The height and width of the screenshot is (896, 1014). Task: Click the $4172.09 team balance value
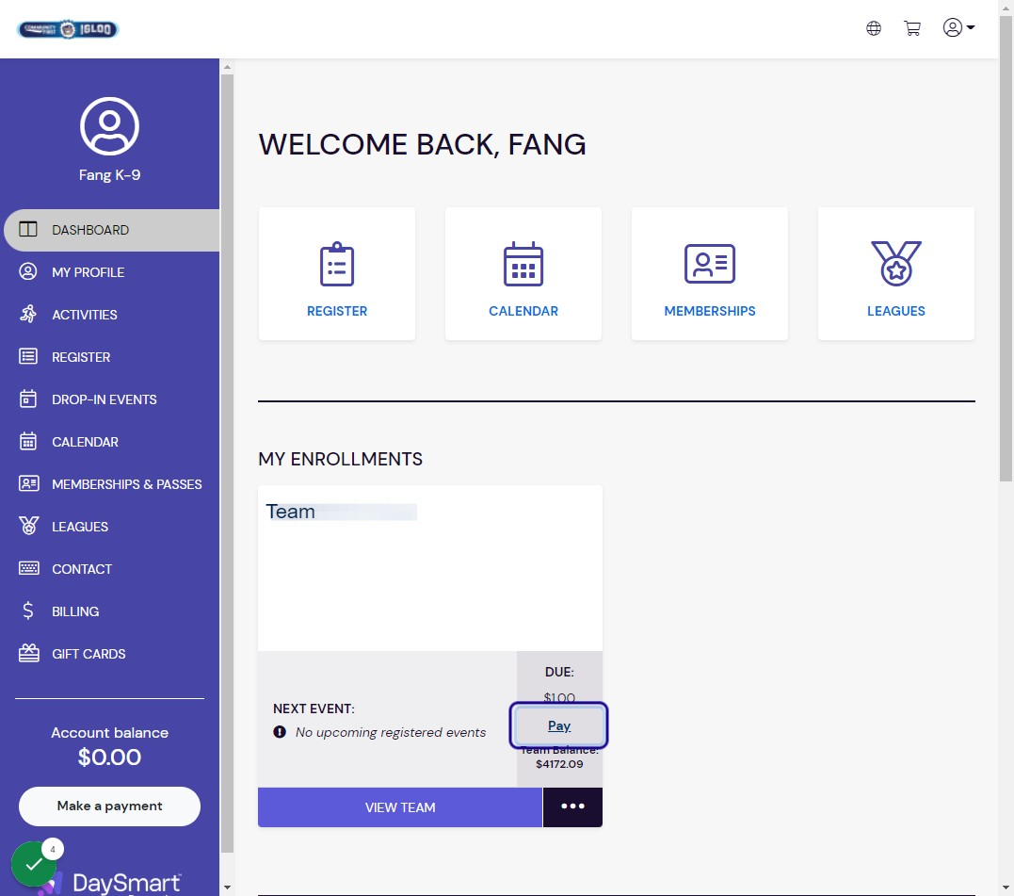(559, 764)
